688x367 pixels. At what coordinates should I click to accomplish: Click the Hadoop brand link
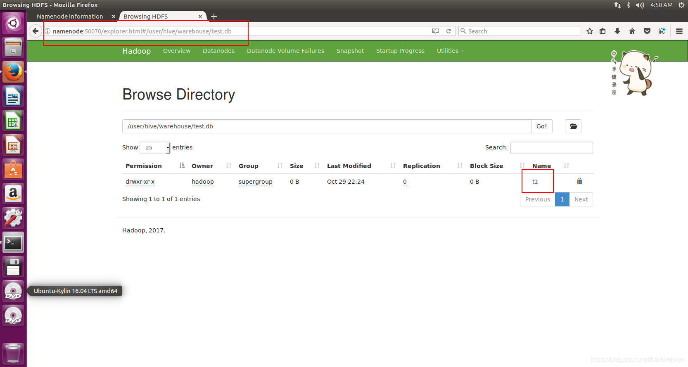point(136,51)
